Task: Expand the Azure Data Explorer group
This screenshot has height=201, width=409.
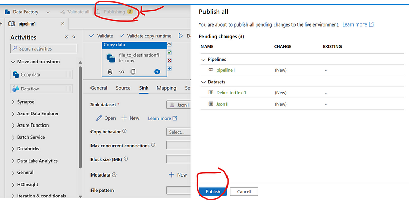Action: click(13, 114)
